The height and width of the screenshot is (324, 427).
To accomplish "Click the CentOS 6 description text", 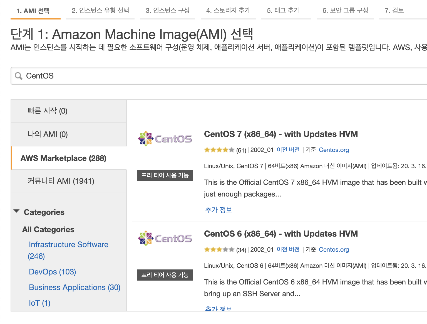I will pyautogui.click(x=316, y=288).
